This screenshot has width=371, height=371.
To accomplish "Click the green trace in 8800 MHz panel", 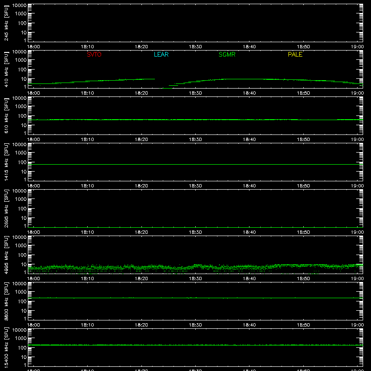I will [195, 298].
